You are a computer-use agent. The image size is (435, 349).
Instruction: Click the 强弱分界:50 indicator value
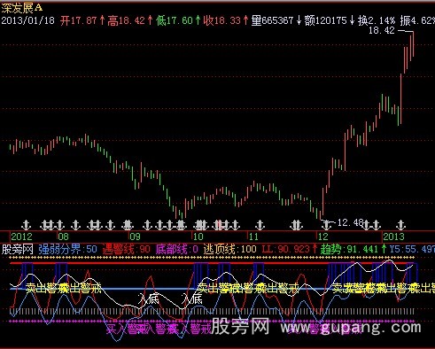67,249
